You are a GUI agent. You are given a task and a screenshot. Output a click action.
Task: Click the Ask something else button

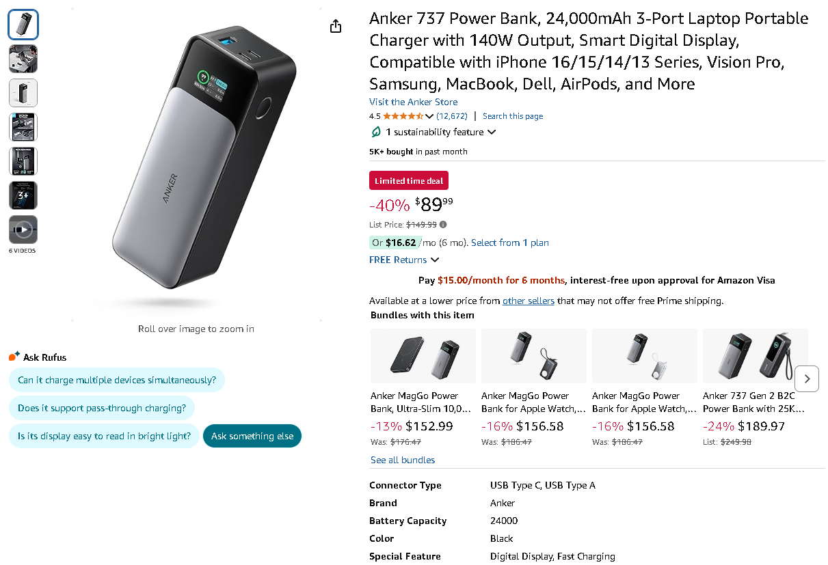251,435
